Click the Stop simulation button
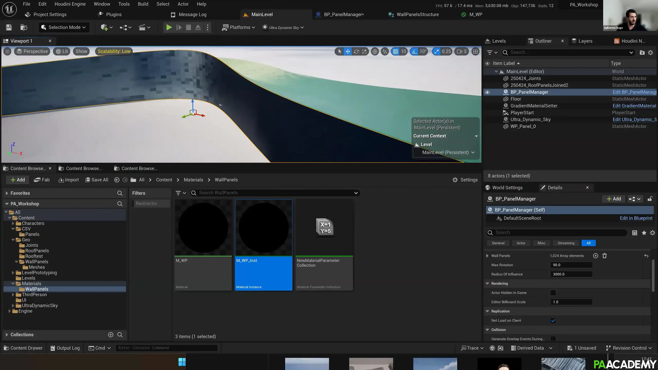The height and width of the screenshot is (370, 658). point(188,27)
